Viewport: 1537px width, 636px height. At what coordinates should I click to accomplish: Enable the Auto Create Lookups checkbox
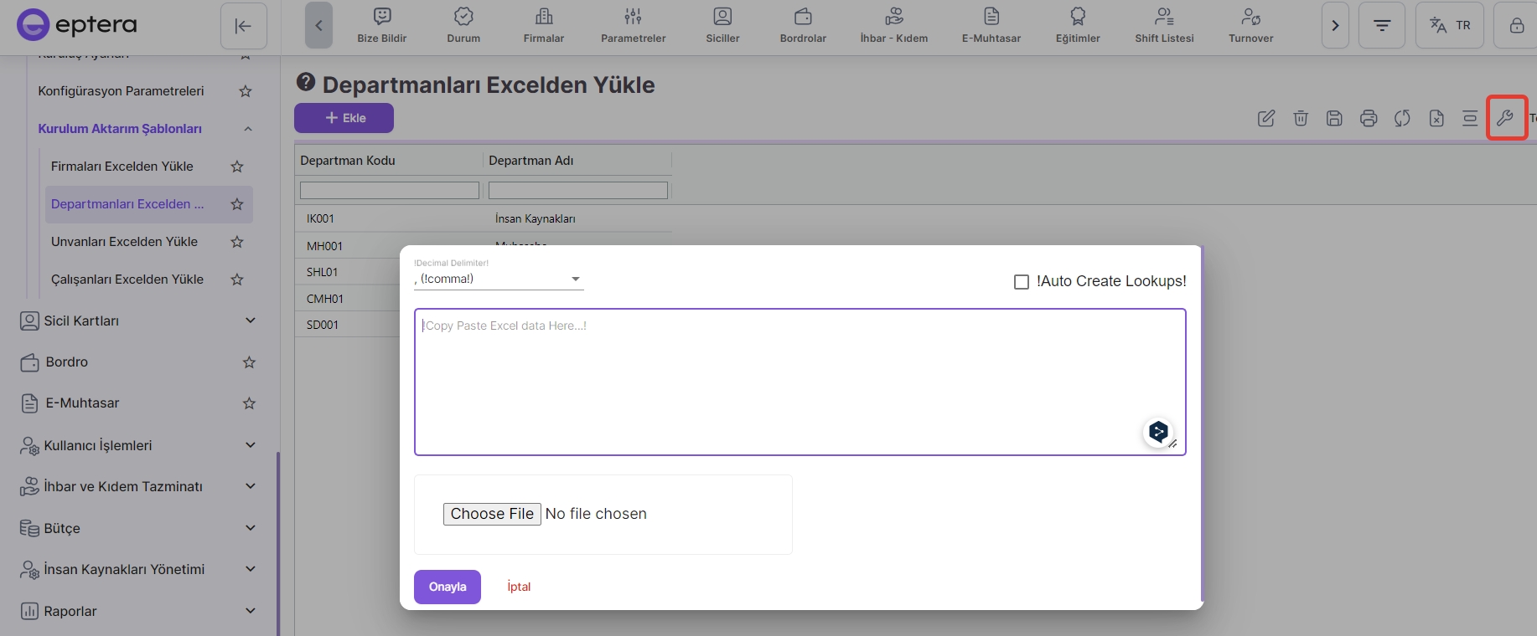[1022, 282]
